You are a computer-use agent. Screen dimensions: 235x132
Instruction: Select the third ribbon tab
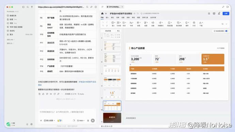[112, 17]
